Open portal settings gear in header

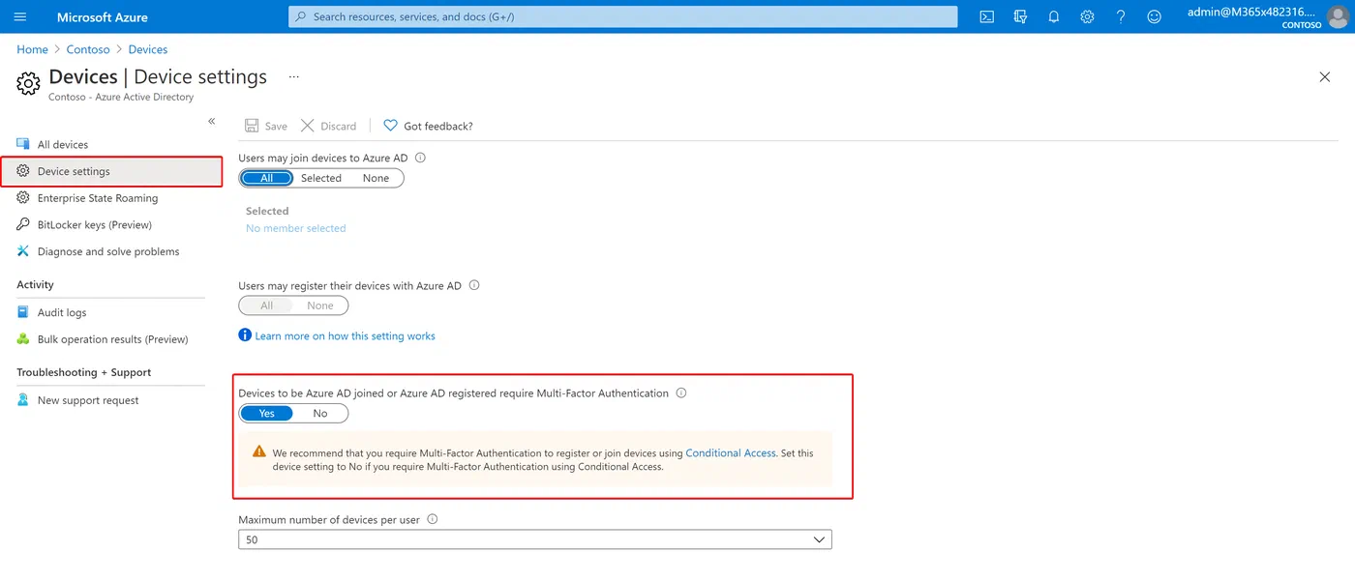pyautogui.click(x=1087, y=16)
